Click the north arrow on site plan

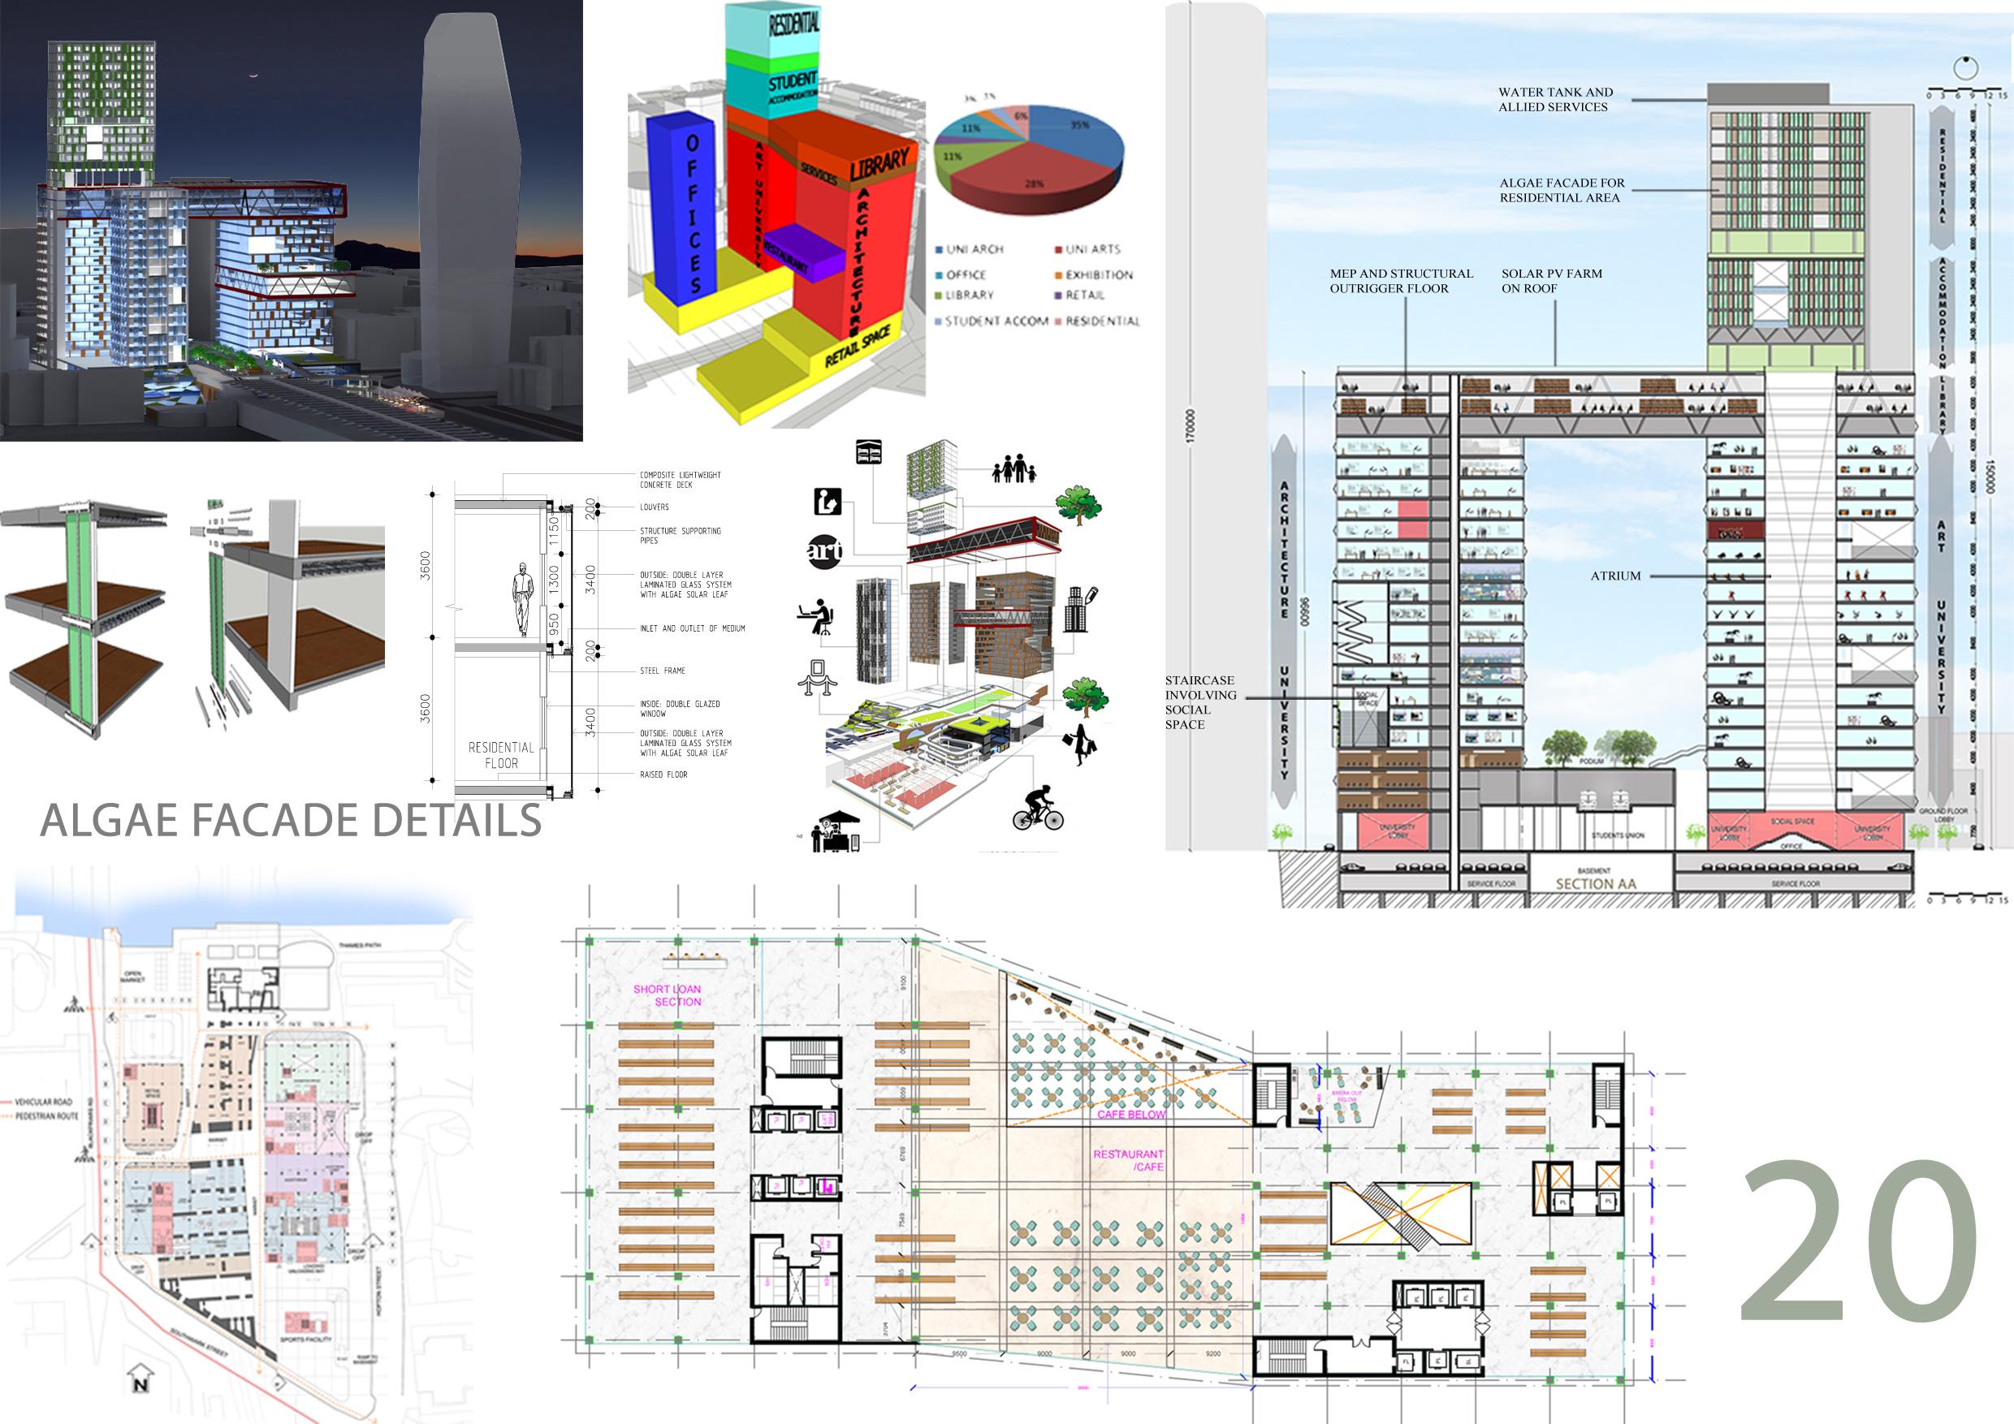[140, 1378]
